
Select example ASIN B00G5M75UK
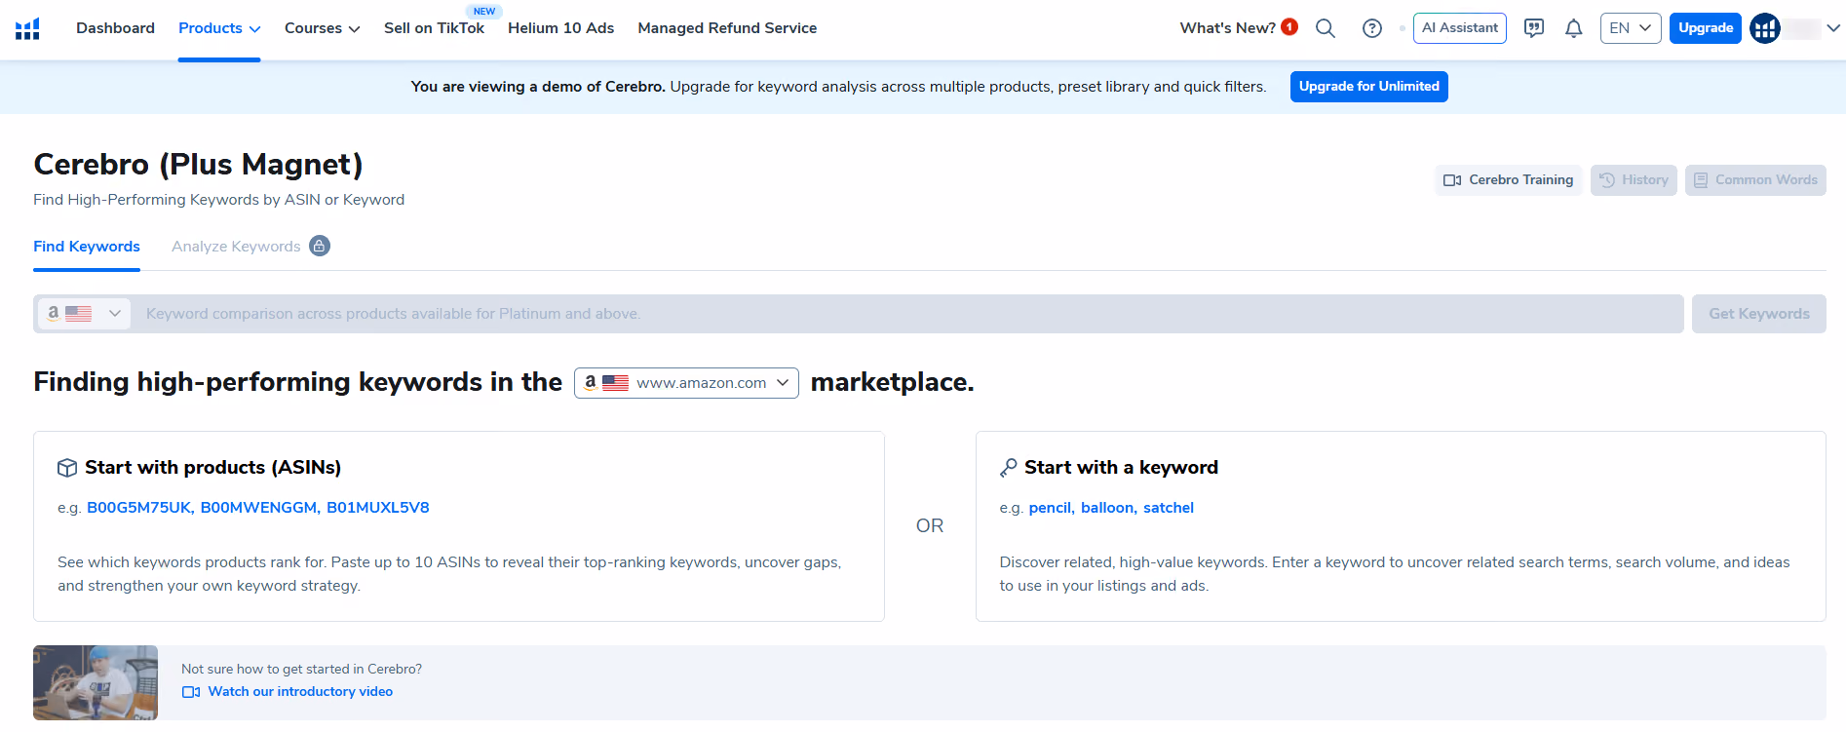coord(140,508)
